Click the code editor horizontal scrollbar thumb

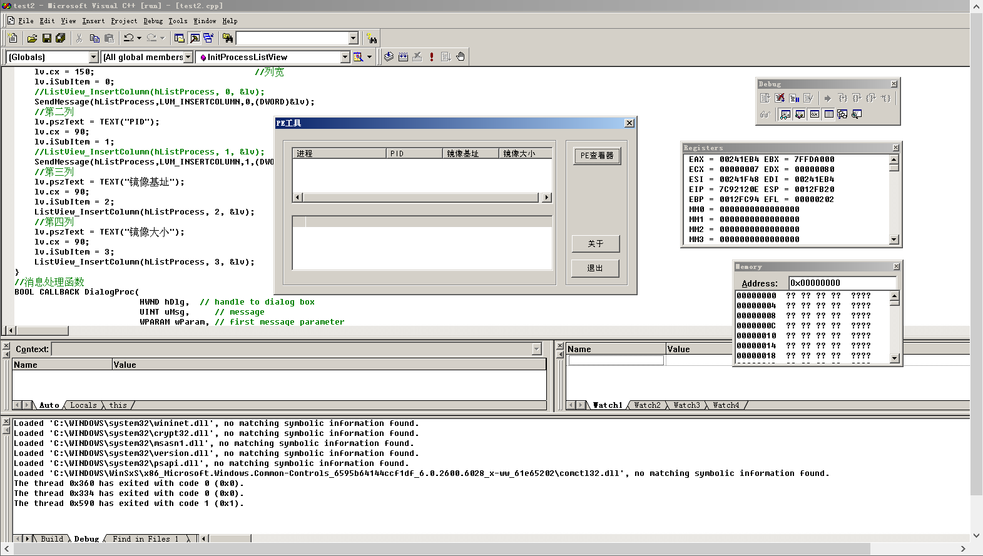click(x=42, y=330)
